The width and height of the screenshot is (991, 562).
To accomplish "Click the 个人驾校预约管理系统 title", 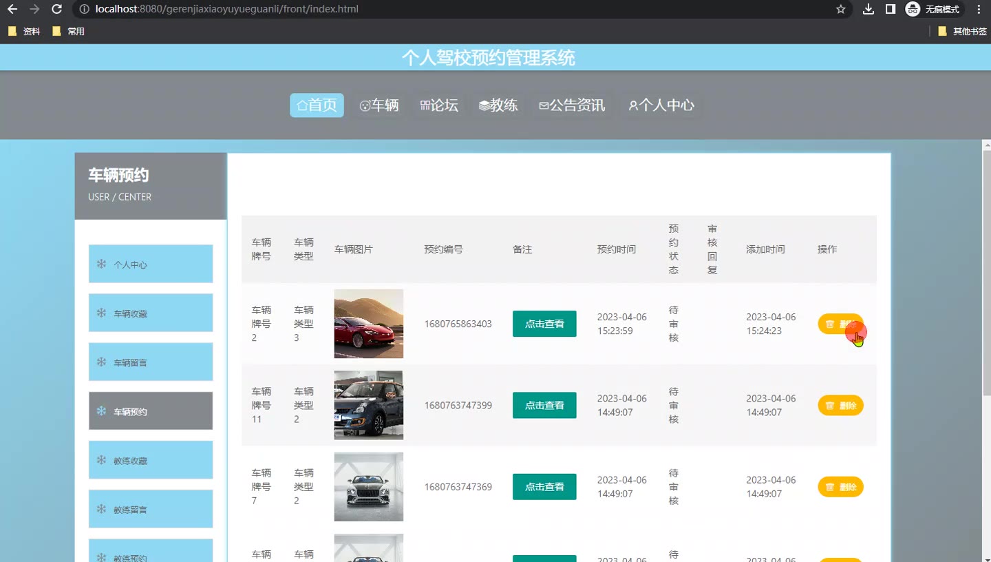I will (x=489, y=58).
